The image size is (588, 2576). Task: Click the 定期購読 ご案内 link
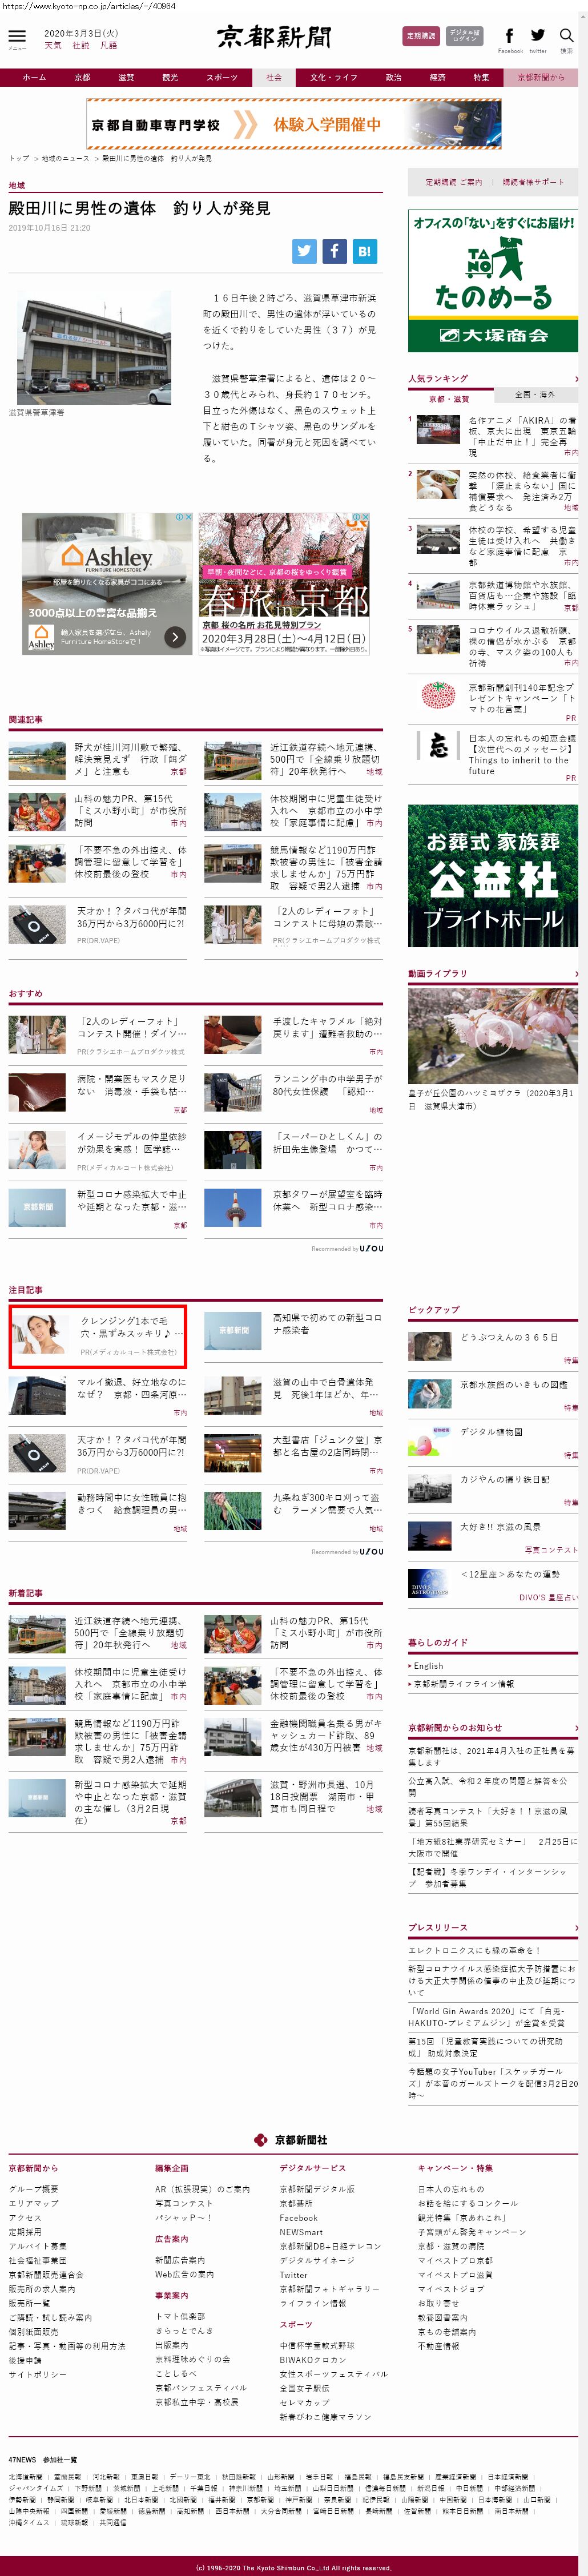453,182
